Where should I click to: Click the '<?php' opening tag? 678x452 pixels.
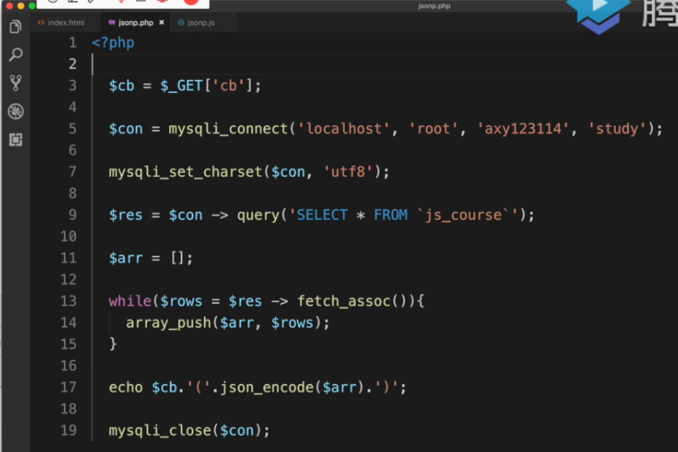pyautogui.click(x=112, y=43)
